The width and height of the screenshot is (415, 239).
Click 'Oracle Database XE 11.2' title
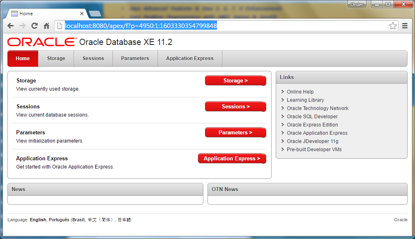click(x=126, y=42)
